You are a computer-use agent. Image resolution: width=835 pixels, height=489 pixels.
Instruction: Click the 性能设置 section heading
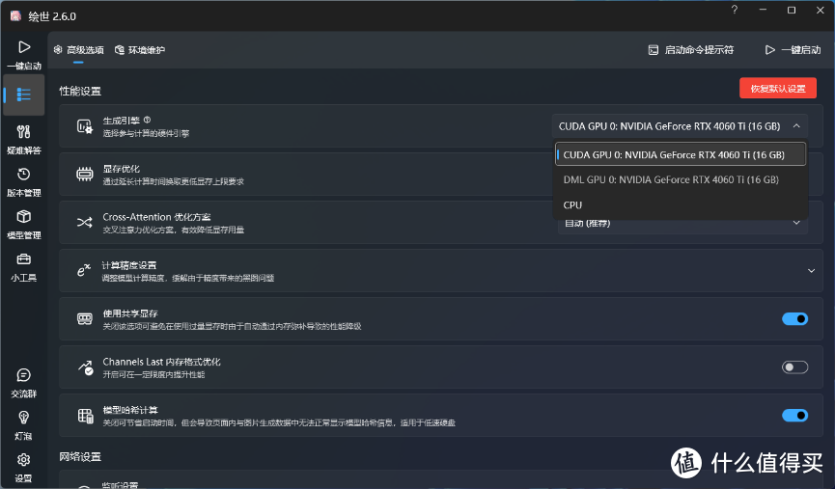point(80,91)
